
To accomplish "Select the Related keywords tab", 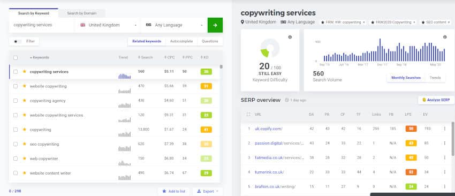I will (147, 42).
